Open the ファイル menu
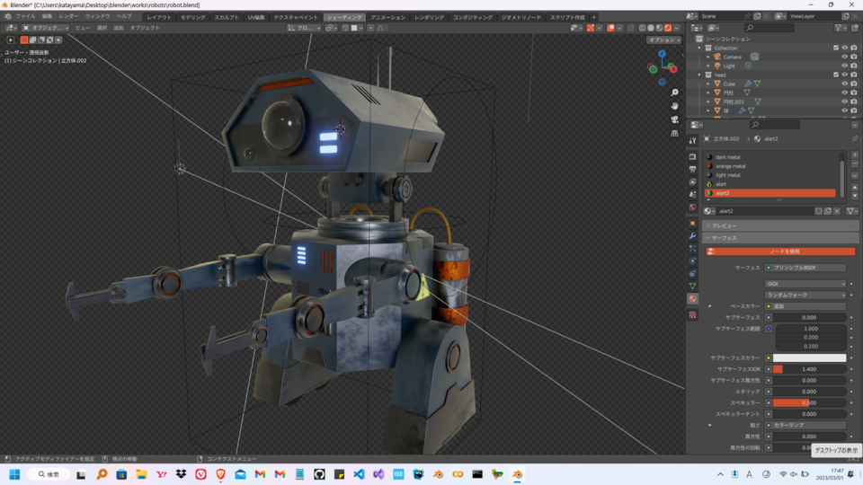The width and height of the screenshot is (863, 485). 25,16
